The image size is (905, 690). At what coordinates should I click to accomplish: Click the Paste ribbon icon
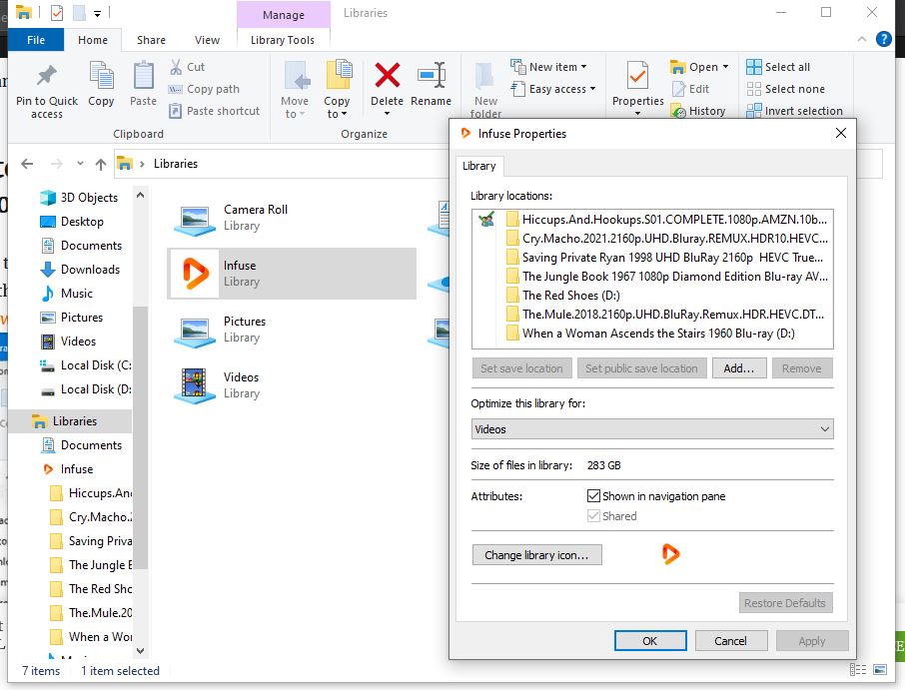tap(143, 76)
